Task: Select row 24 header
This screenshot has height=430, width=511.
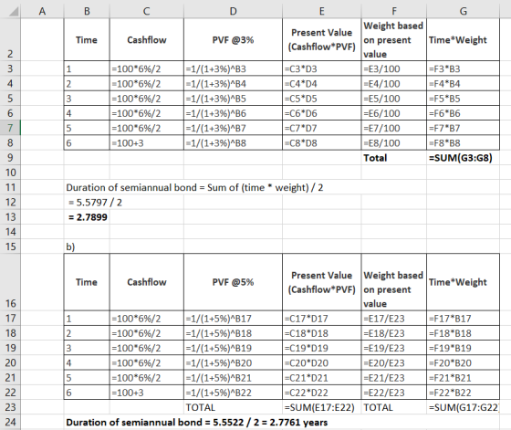Action: click(x=10, y=422)
